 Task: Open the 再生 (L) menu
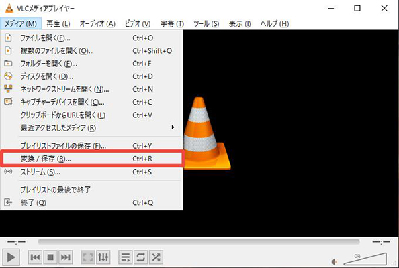(x=58, y=24)
